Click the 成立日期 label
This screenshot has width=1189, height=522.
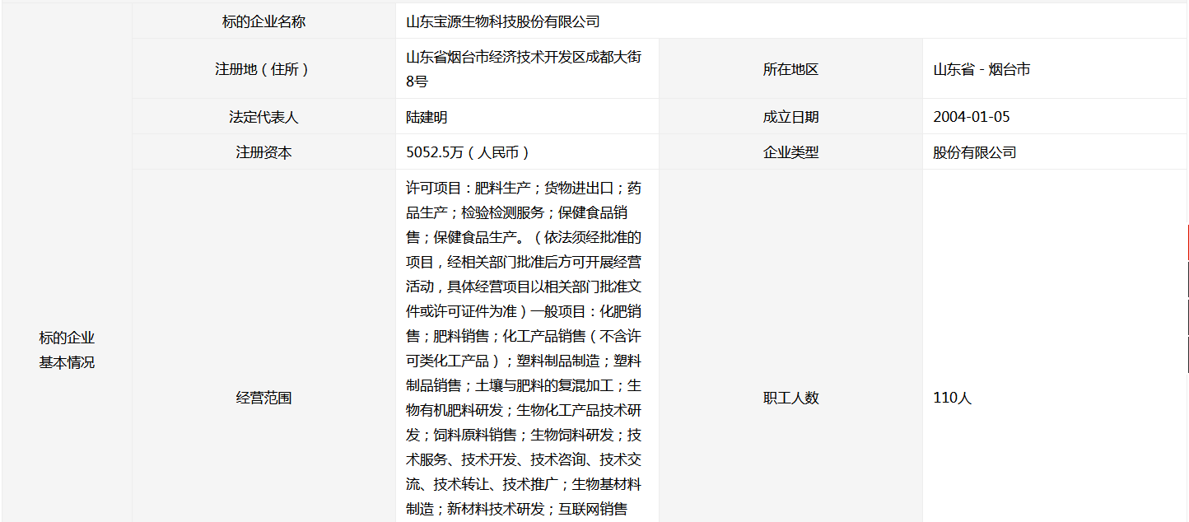[790, 117]
